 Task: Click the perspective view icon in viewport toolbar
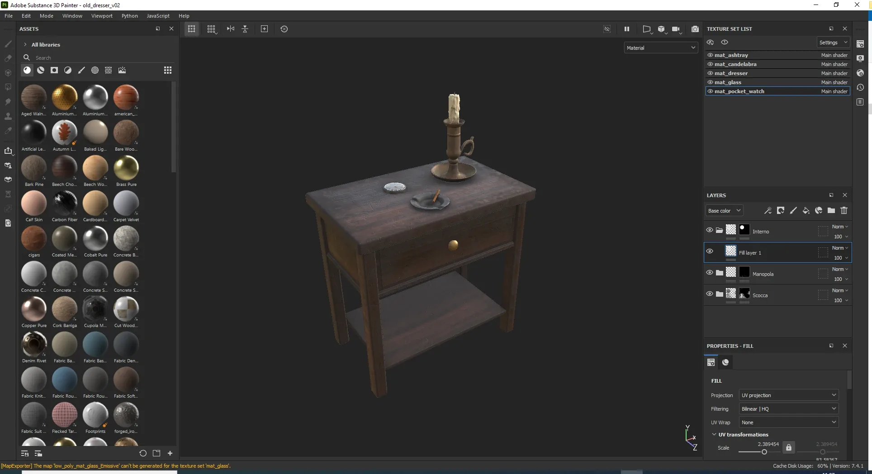[x=647, y=29]
